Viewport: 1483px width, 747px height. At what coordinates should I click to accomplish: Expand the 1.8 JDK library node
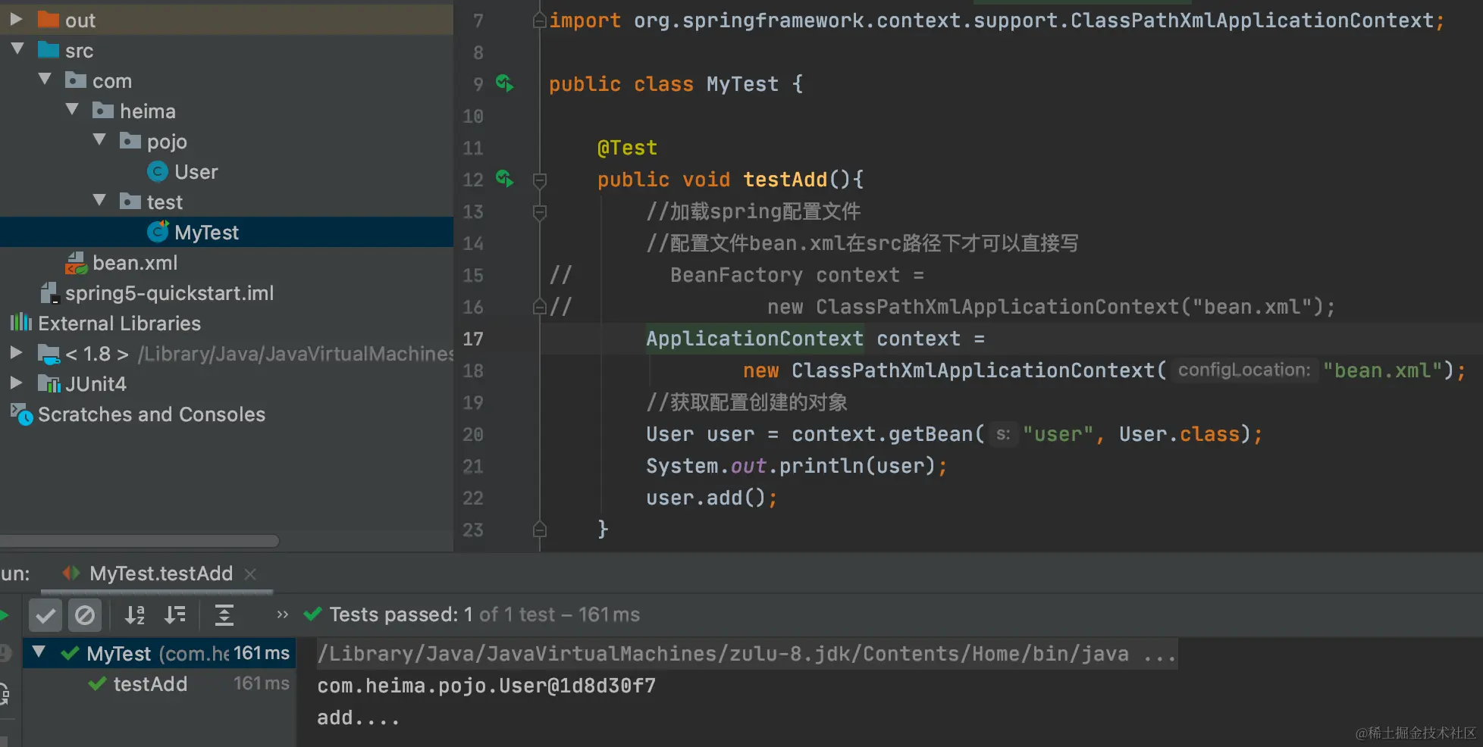16,352
